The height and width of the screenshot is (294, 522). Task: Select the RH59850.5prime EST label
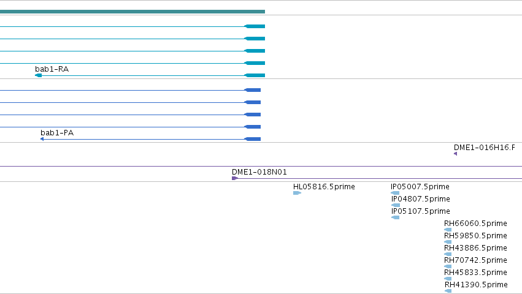tap(475, 236)
